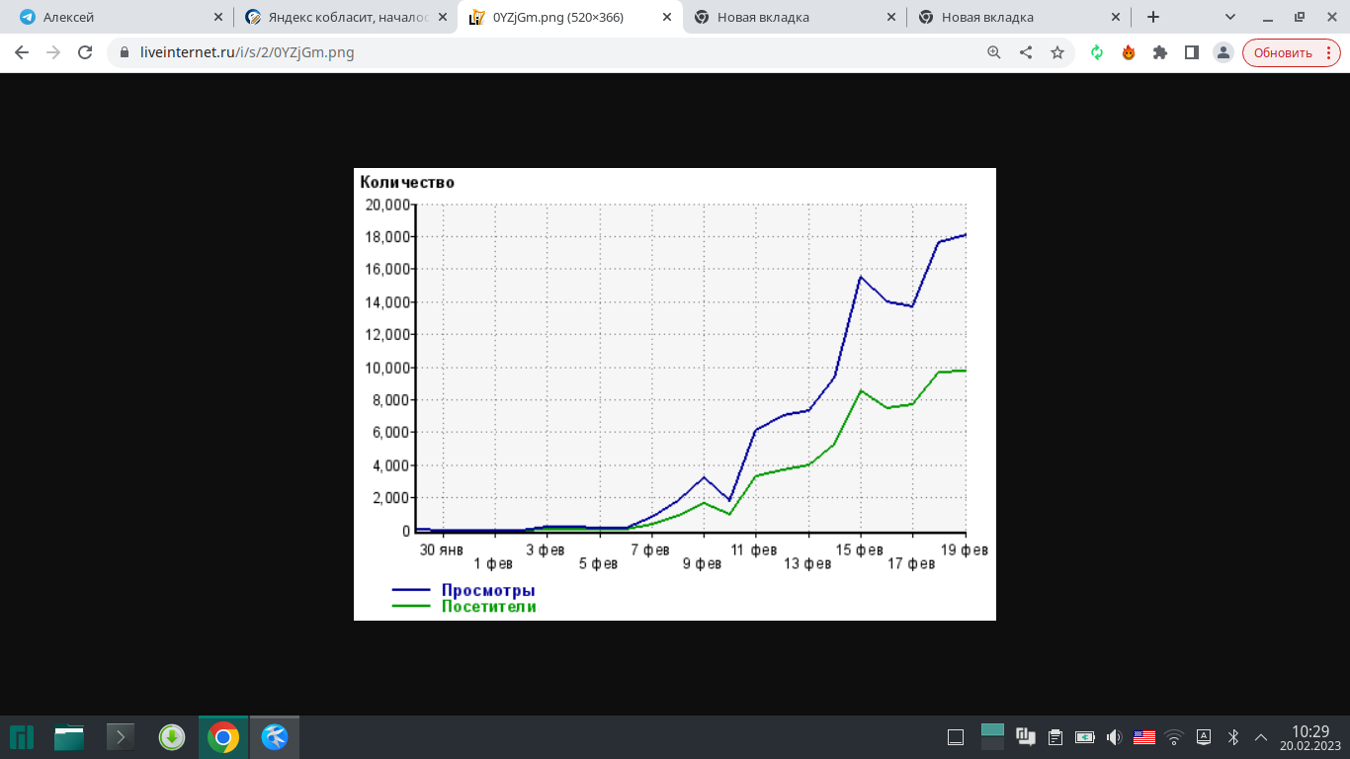Viewport: 1350px width, 759px height.
Task: Toggle the speaker volume icon in tray
Action: coord(1115,737)
